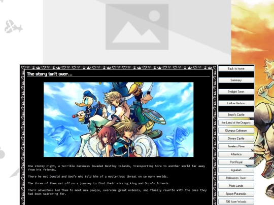Click the line 'The three of them set off'
The width and height of the screenshot is (274, 205).
99,183
